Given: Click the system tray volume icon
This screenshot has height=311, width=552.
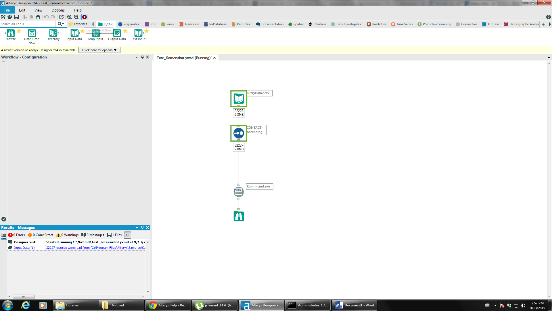Looking at the screenshot, I should pyautogui.click(x=523, y=306).
